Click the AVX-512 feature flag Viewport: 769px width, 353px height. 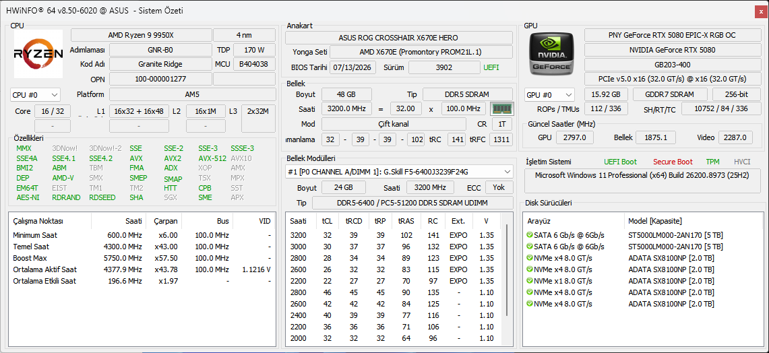click(x=212, y=158)
